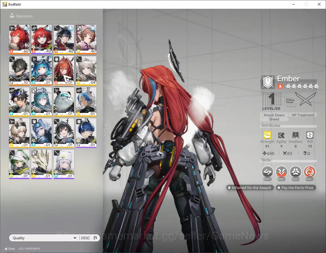Screen dimensions: 326x253
Task: Pick the silver-haired operator card level 04
Action: tap(86, 71)
